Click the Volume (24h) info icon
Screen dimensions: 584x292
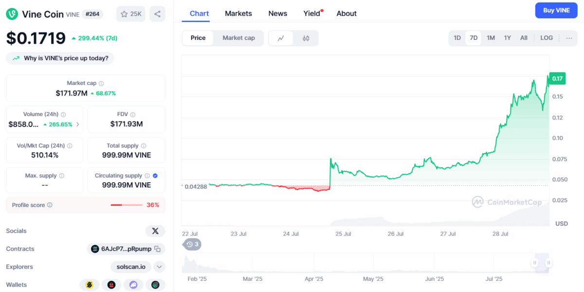click(x=63, y=115)
